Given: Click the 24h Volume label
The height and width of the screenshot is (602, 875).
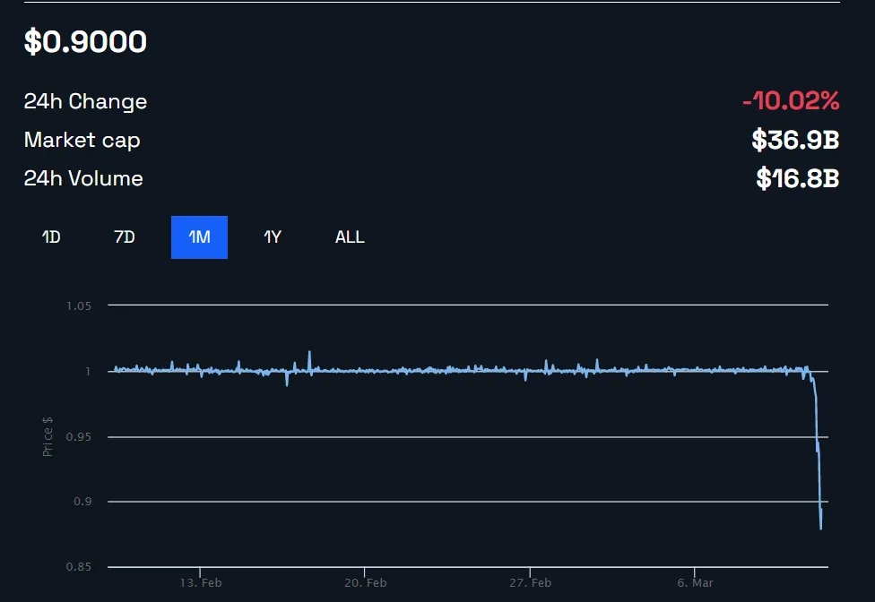Looking at the screenshot, I should [82, 178].
